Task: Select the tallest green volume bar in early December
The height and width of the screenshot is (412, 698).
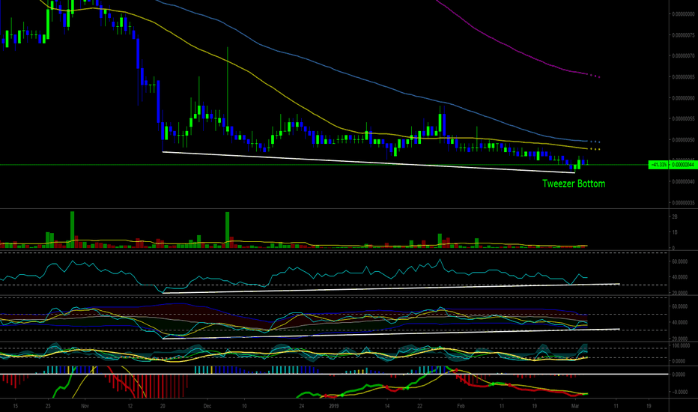Action: point(228,230)
